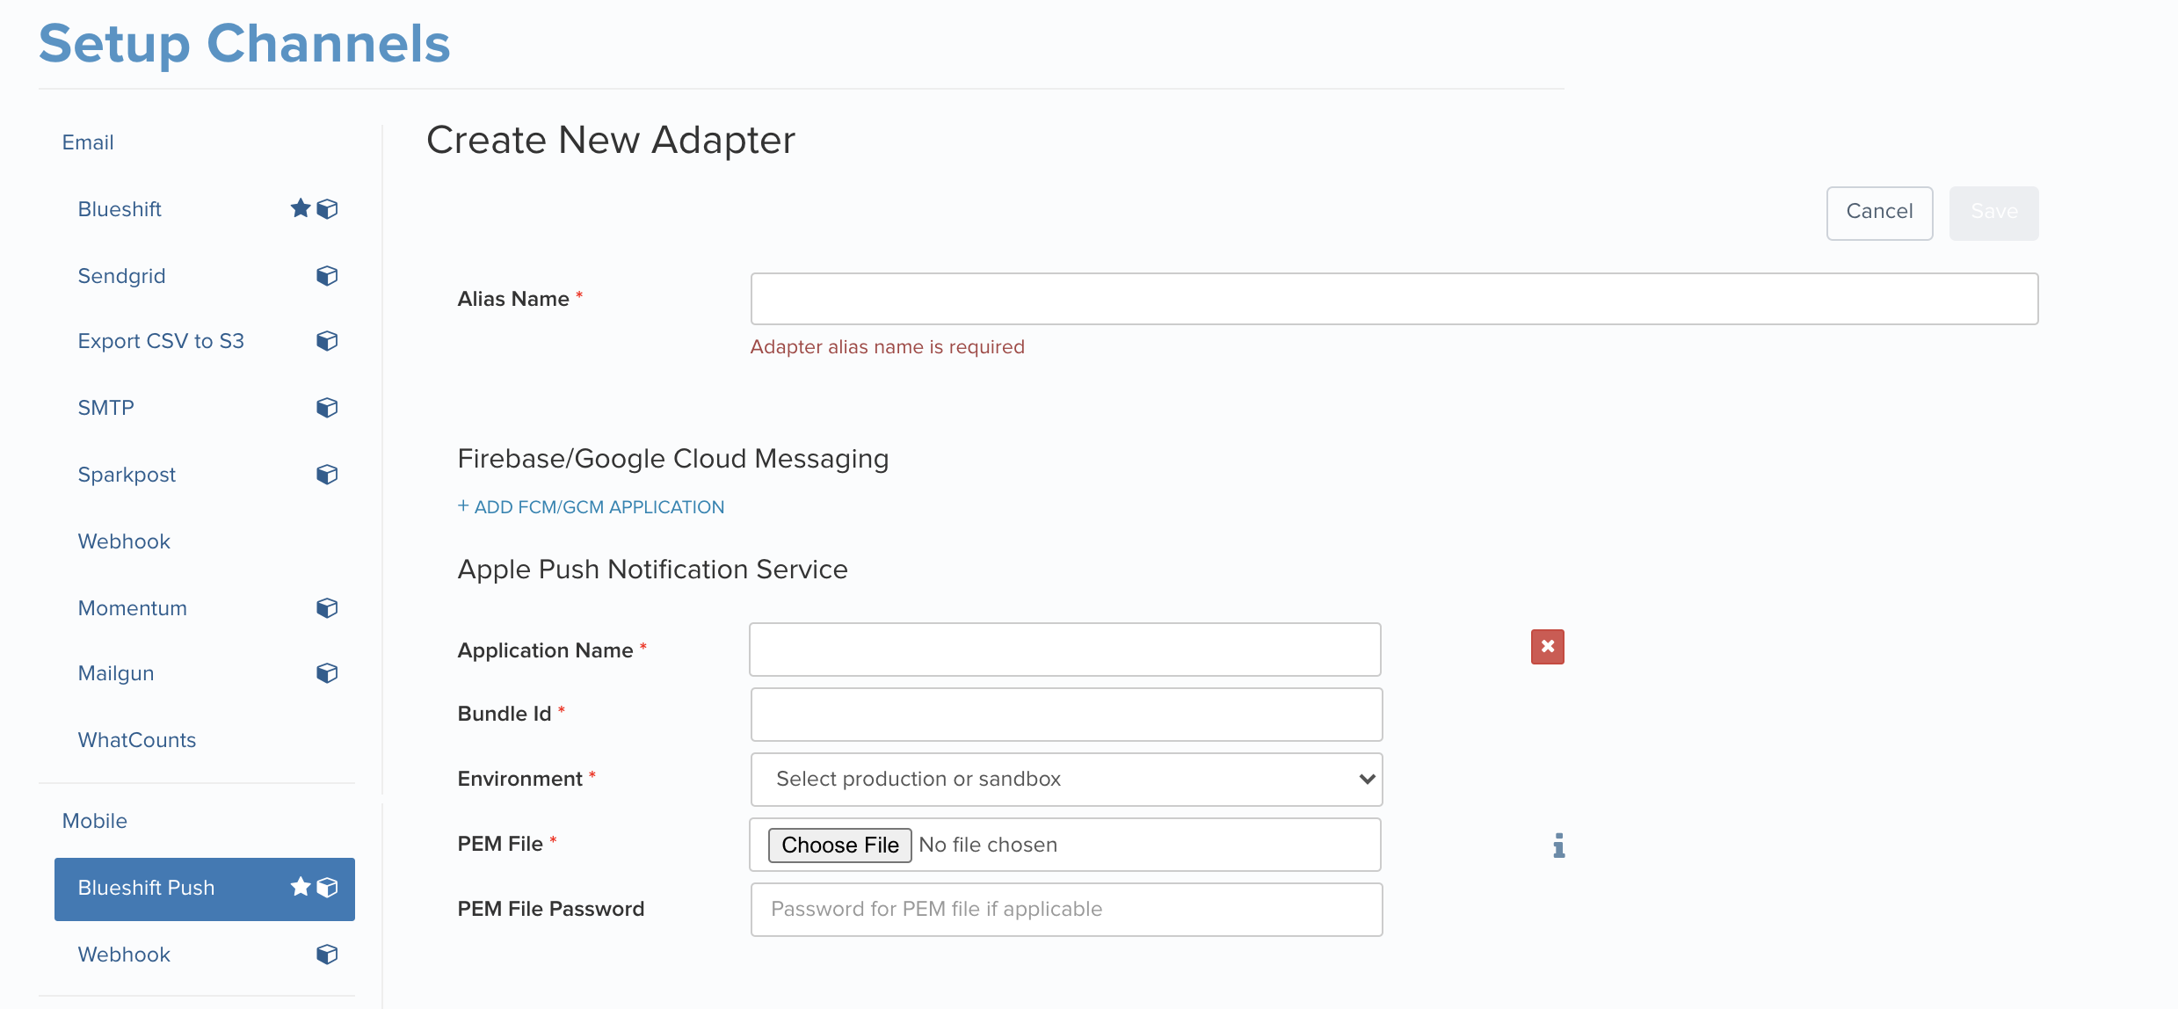
Task: Remove the APNS application with red X
Action: pos(1548,647)
